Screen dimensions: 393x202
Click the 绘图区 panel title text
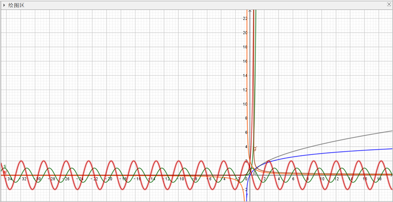pyautogui.click(x=16, y=5)
